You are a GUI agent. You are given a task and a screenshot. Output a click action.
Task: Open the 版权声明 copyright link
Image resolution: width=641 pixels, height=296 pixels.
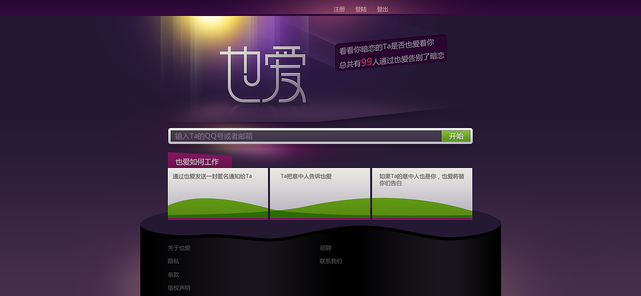[x=179, y=288]
